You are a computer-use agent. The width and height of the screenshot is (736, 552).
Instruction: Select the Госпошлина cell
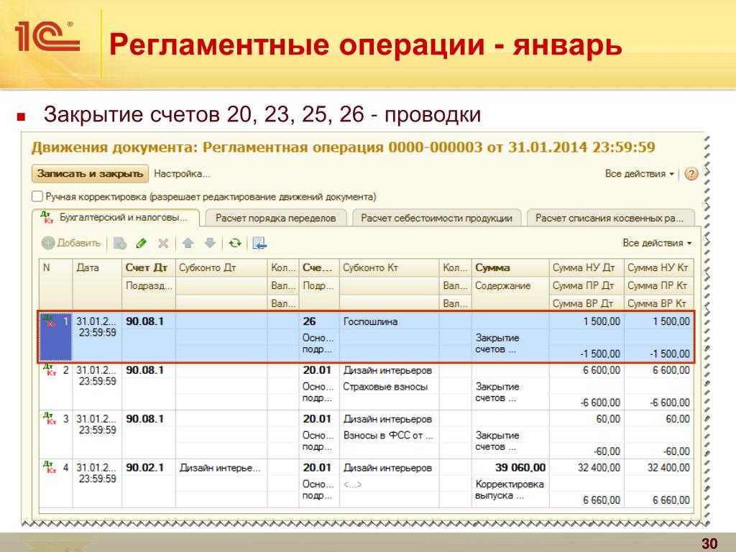click(389, 321)
